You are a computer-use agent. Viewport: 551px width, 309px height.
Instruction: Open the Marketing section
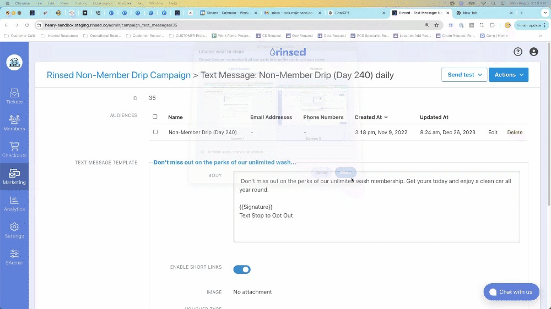[14, 177]
